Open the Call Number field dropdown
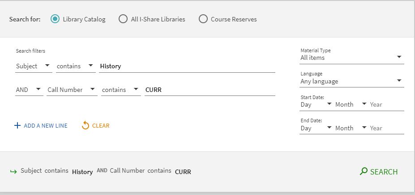The width and height of the screenshot is (415, 195). 72,90
